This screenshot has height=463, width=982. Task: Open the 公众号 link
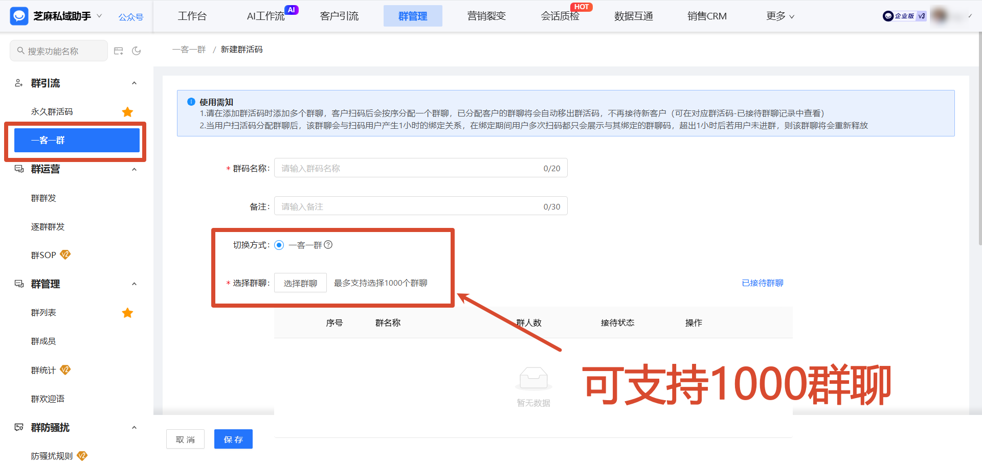pyautogui.click(x=131, y=17)
